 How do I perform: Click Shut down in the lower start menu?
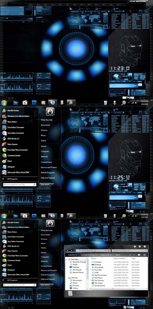point(45,285)
